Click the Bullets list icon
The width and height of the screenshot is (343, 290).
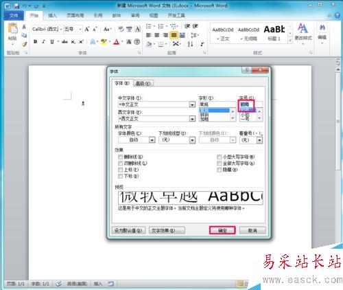tap(149, 26)
